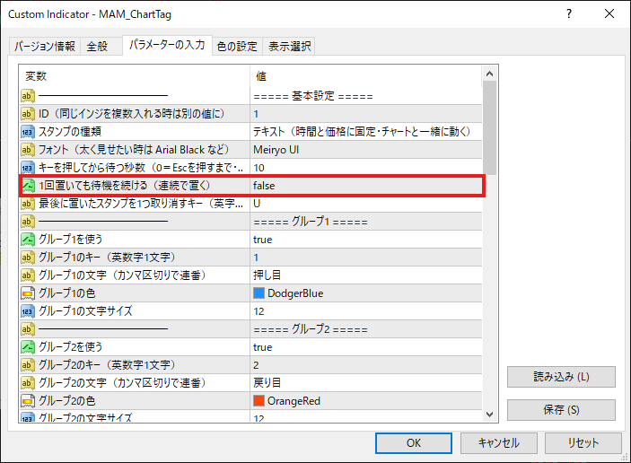Open the OrangeRed color dropdown for グループ2

366,401
